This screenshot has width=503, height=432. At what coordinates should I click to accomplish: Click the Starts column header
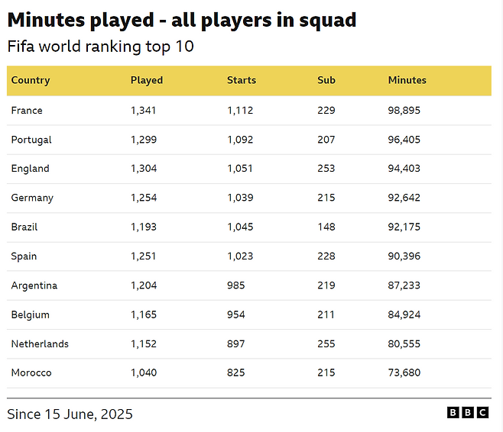[242, 80]
